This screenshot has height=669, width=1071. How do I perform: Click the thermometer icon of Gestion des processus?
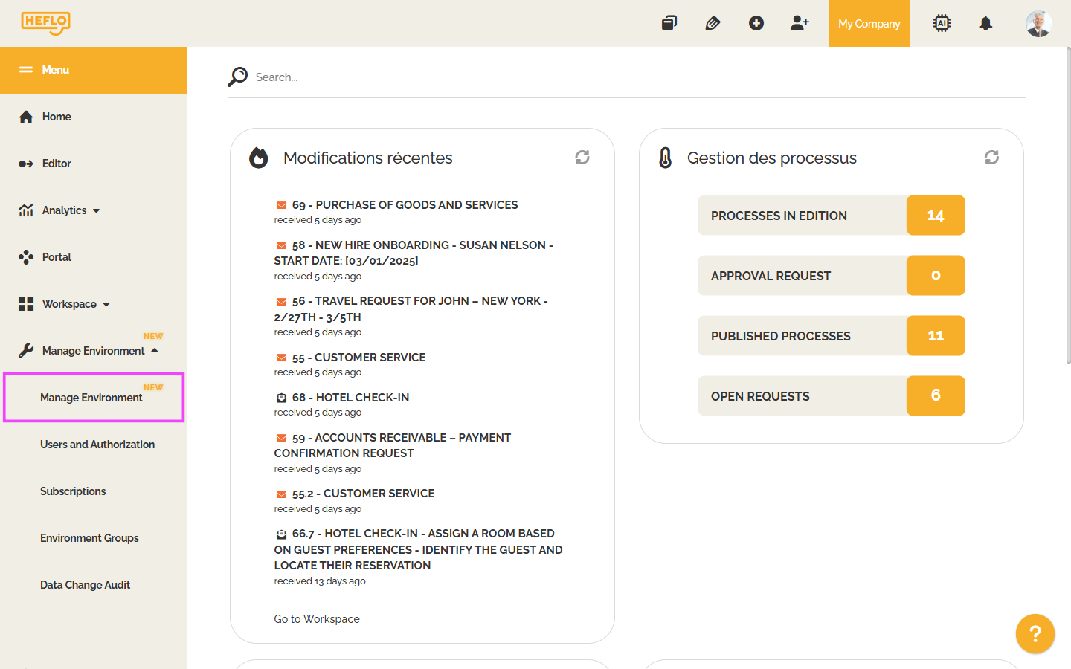666,158
